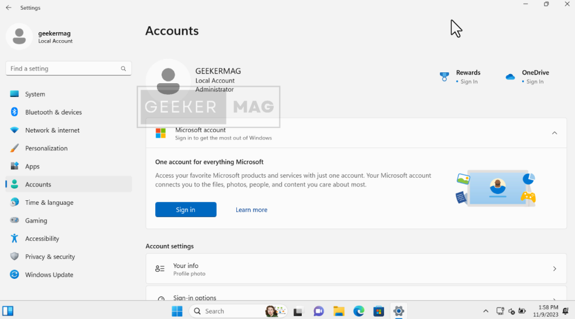This screenshot has height=319, width=575.
Task: Click the Your info chevron arrow
Action: point(554,269)
